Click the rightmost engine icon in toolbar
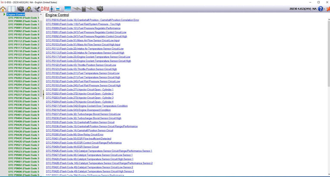Viewport: 330px width, 177px height. pyautogui.click(x=100, y=9)
